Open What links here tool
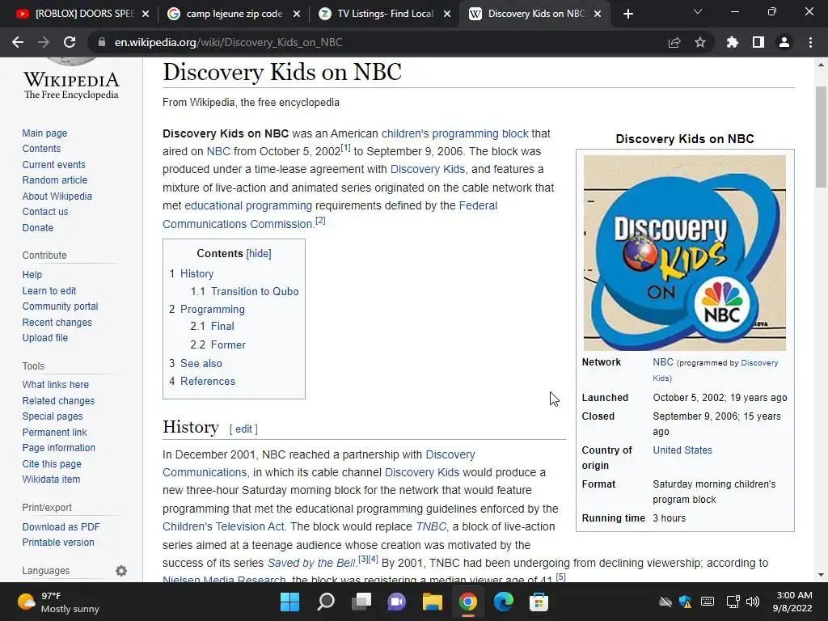 (x=56, y=385)
